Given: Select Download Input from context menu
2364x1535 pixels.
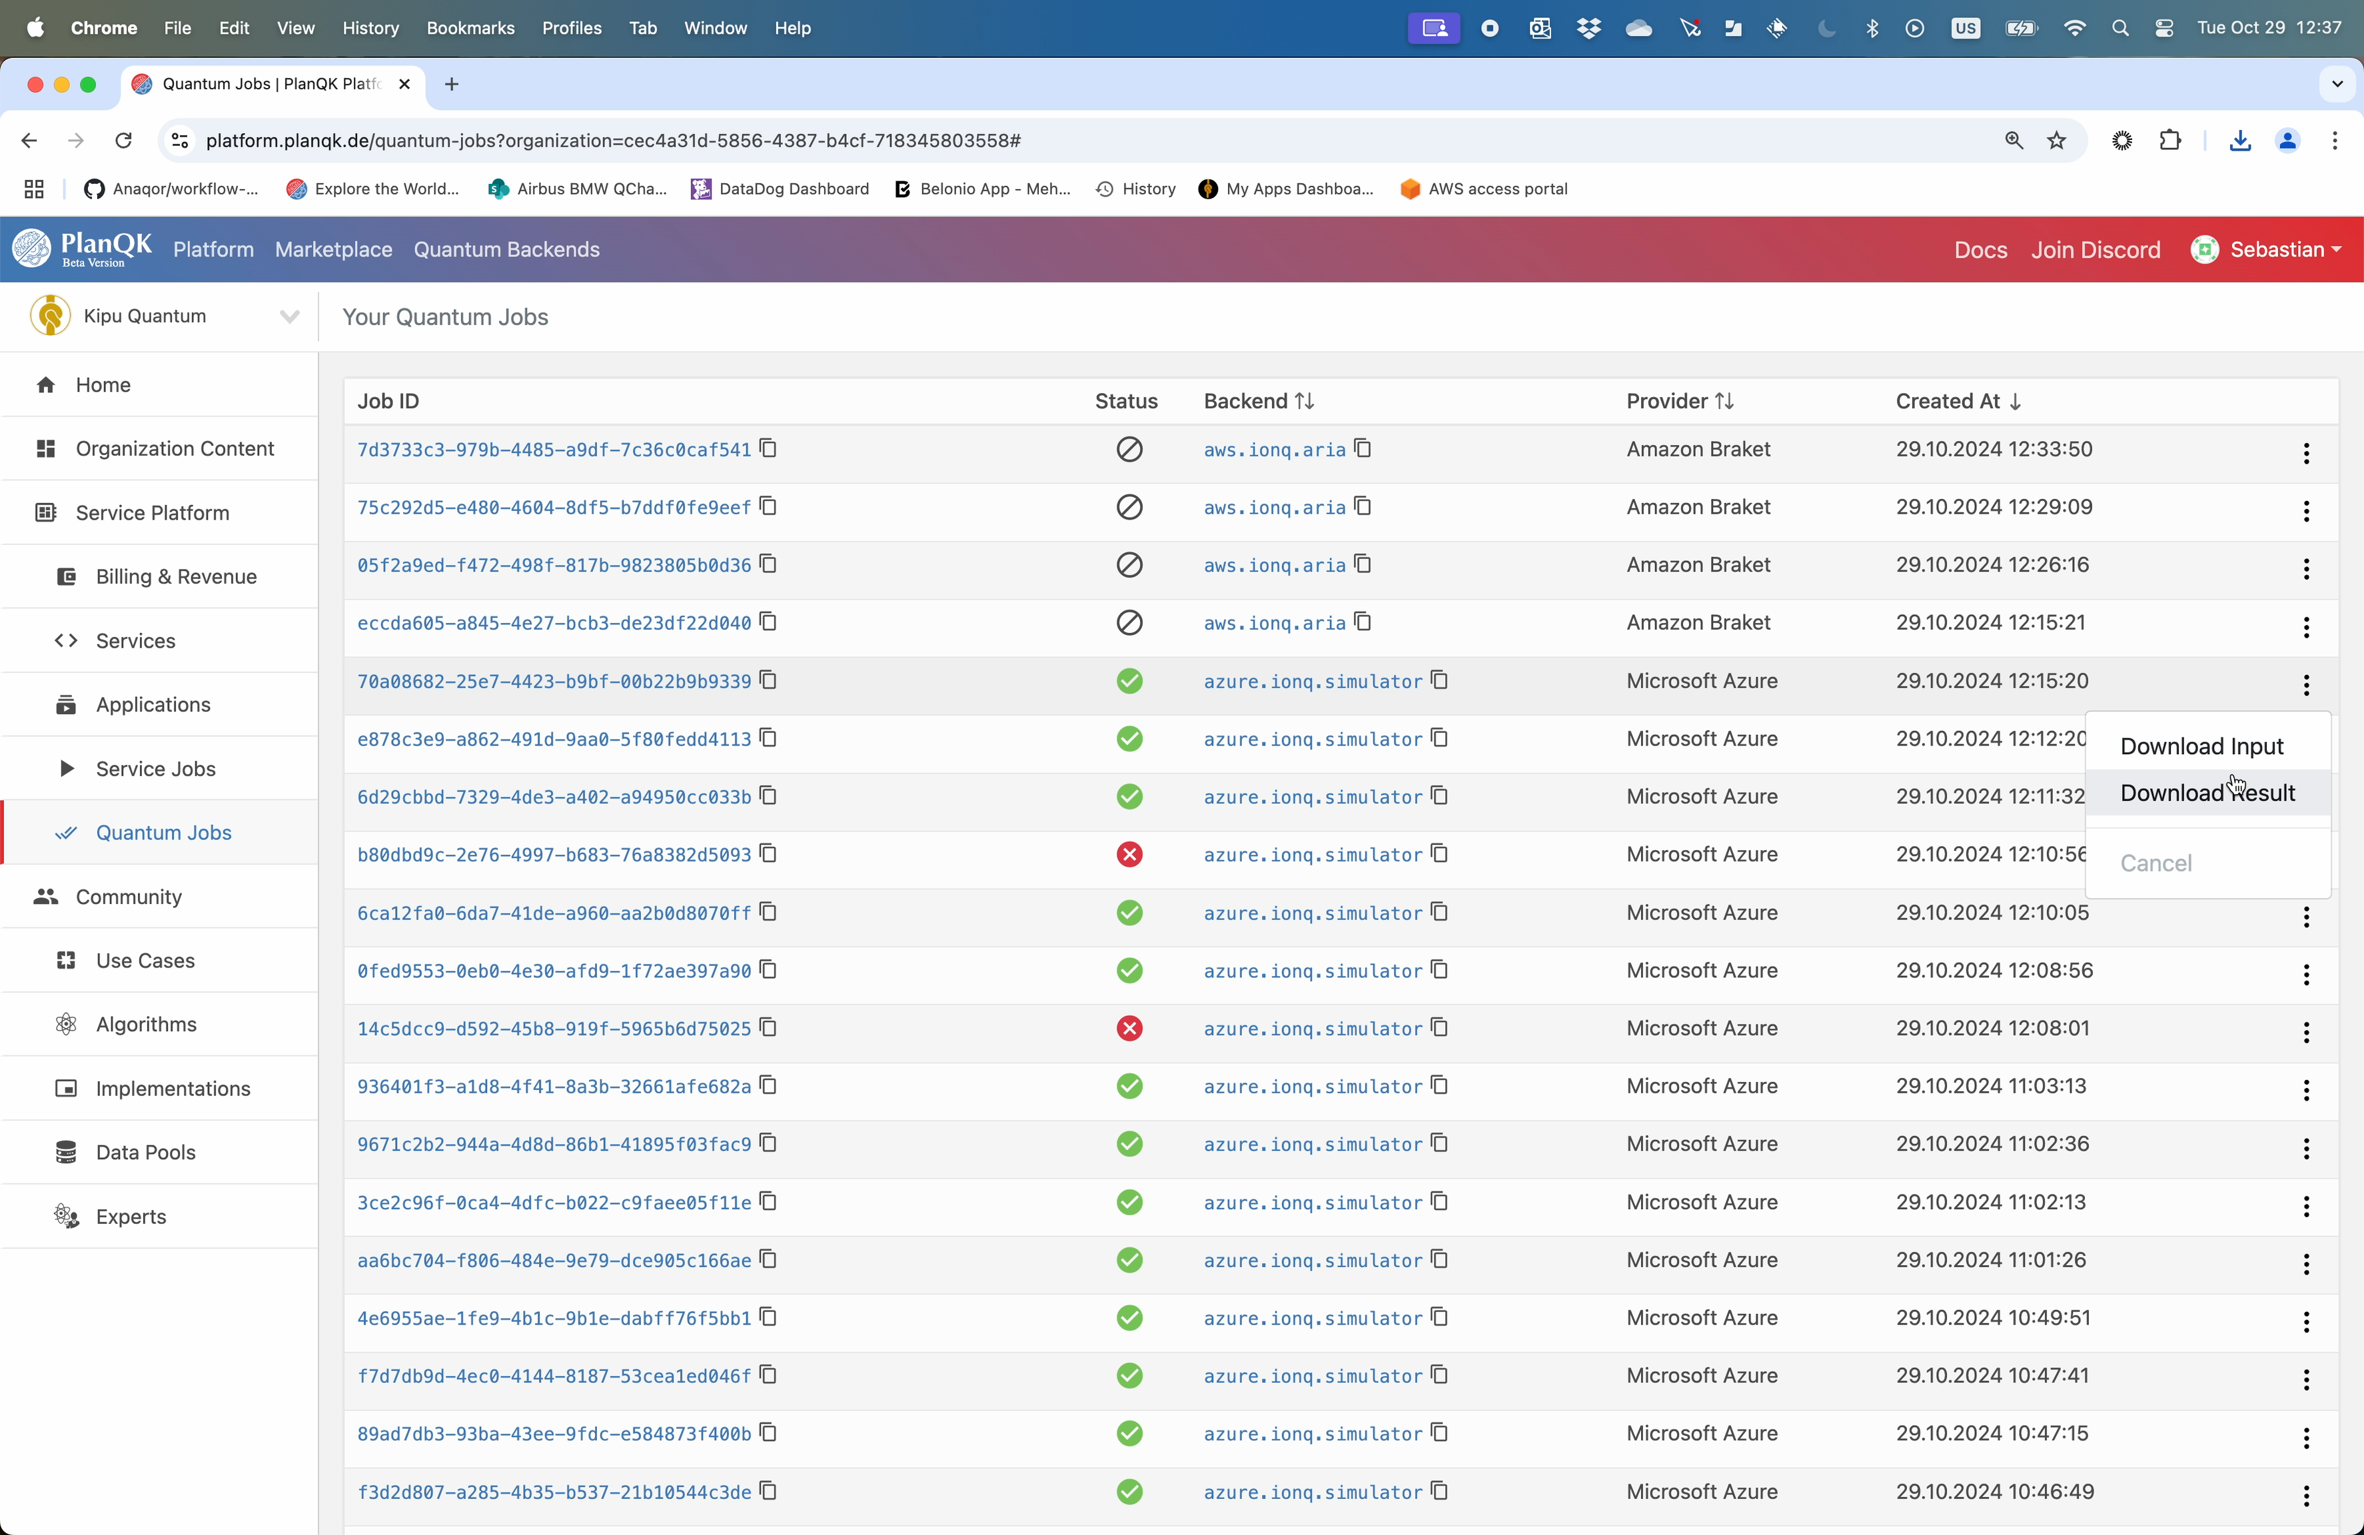Looking at the screenshot, I should pyautogui.click(x=2201, y=746).
